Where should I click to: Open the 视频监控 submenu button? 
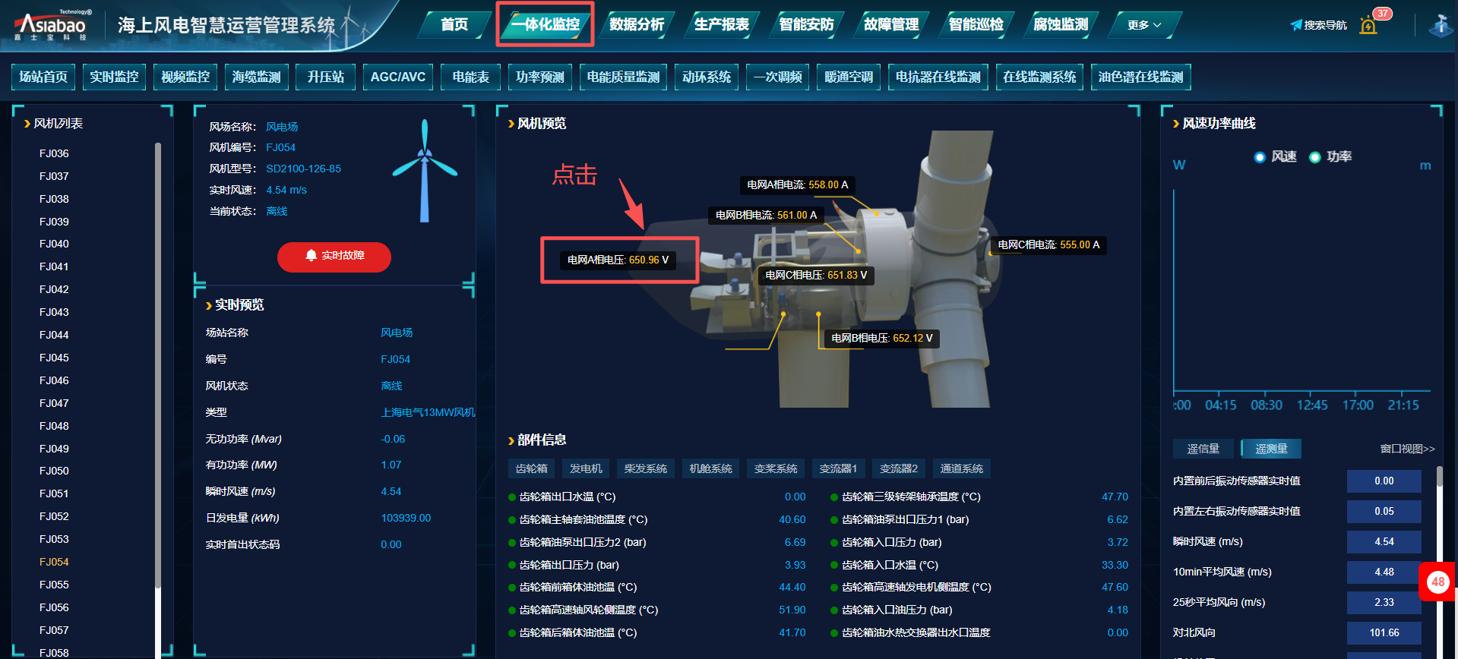(185, 77)
